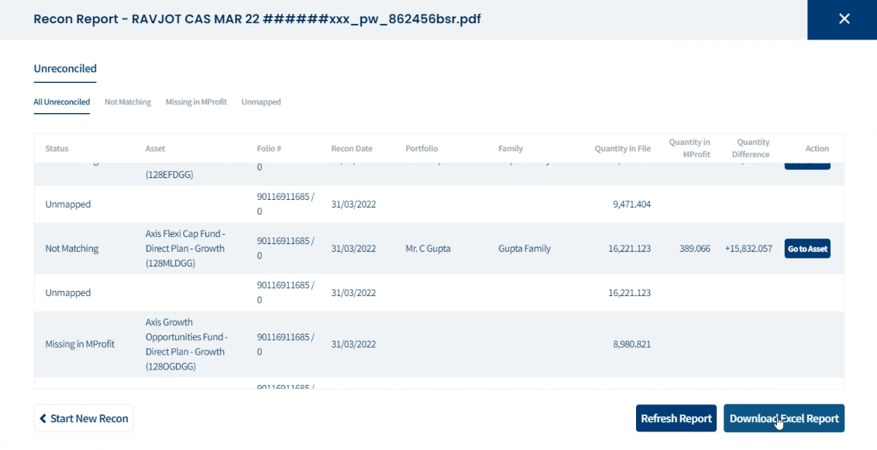The width and height of the screenshot is (877, 450).
Task: Click the folio number in Axis Flexi Cap row
Action: [286, 248]
